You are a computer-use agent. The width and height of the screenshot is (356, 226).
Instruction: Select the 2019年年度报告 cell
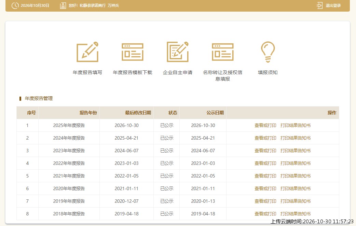[69, 201]
